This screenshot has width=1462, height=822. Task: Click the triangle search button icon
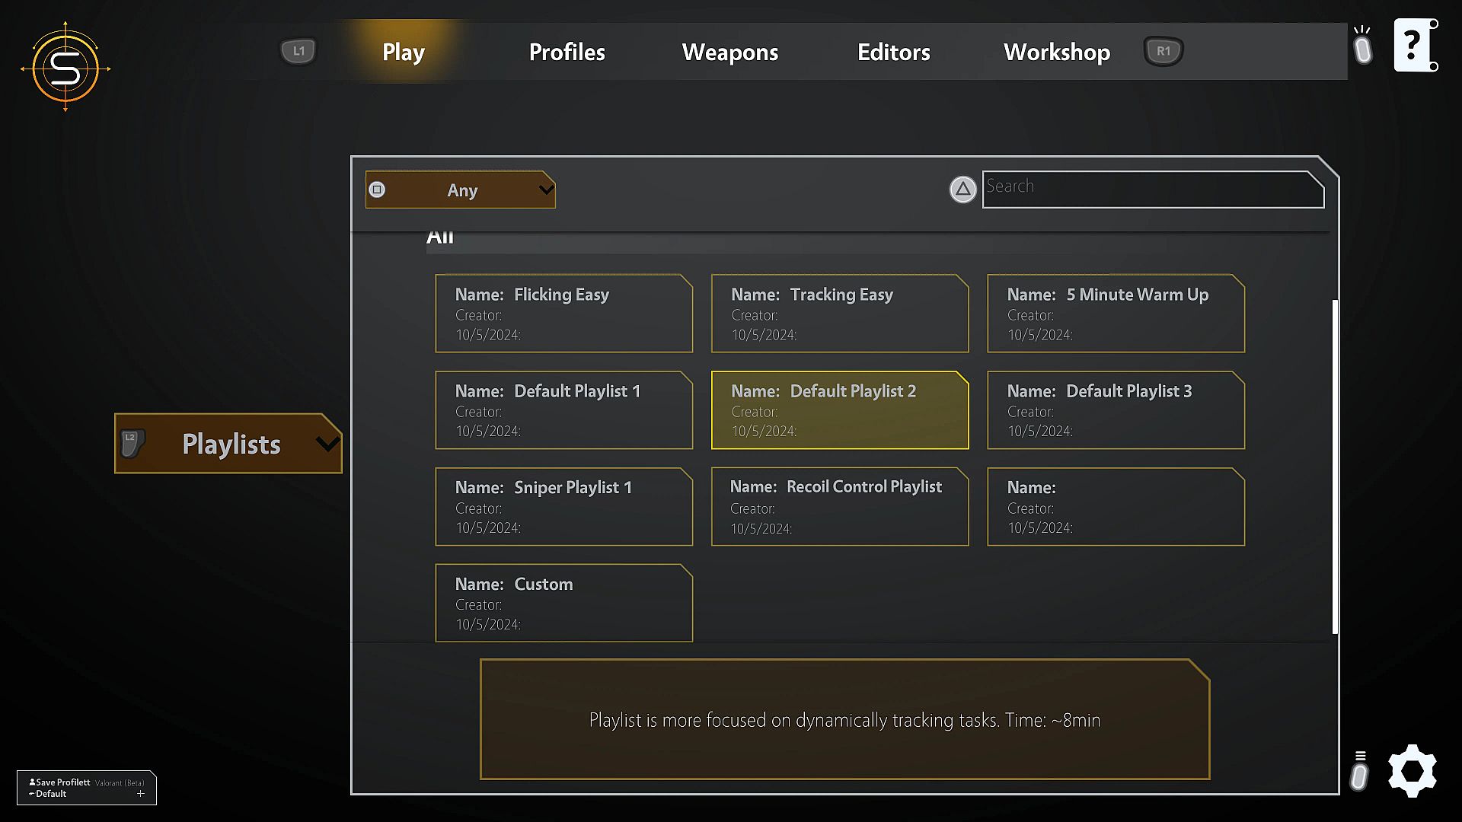pyautogui.click(x=962, y=190)
